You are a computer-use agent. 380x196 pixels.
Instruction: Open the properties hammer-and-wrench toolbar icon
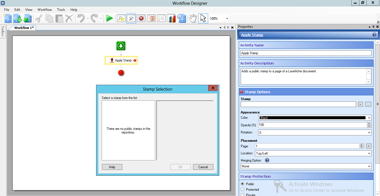click(131, 19)
